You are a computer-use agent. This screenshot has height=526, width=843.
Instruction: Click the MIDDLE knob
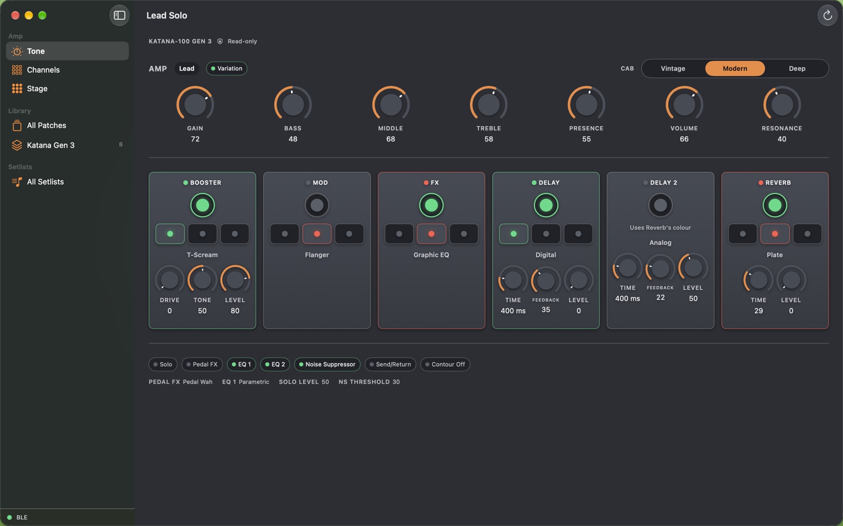click(390, 105)
